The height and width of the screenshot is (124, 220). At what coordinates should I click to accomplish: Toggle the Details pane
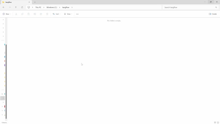(x=213, y=14)
